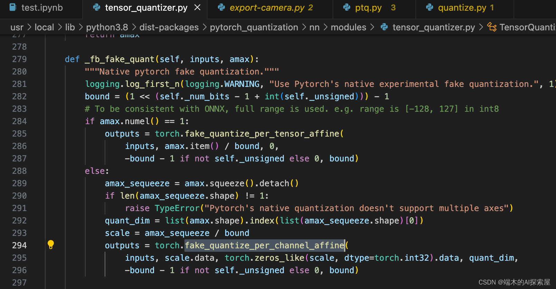Click '_fb_fake_quant' function name
This screenshot has height=289, width=556.
(x=120, y=59)
